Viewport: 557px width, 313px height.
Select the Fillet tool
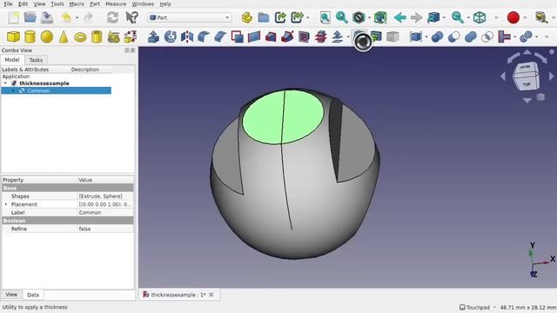[x=204, y=37]
